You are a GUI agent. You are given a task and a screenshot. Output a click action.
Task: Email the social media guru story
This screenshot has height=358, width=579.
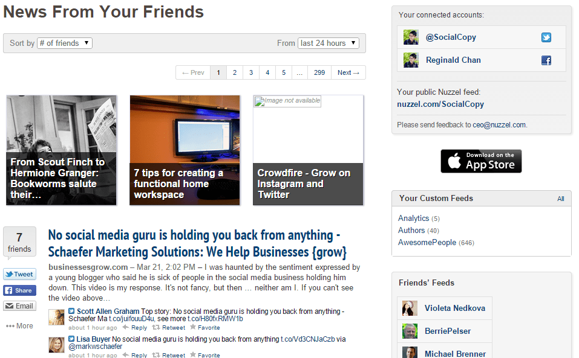19,305
